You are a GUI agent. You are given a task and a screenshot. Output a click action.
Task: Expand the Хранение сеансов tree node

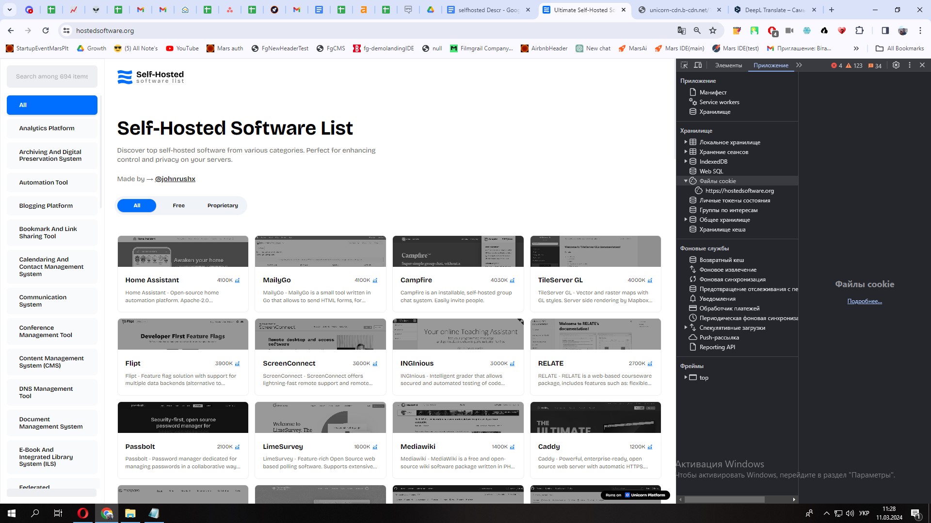[x=686, y=152]
